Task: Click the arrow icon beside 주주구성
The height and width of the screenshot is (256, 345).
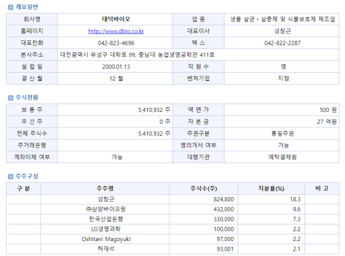Action: click(x=10, y=176)
